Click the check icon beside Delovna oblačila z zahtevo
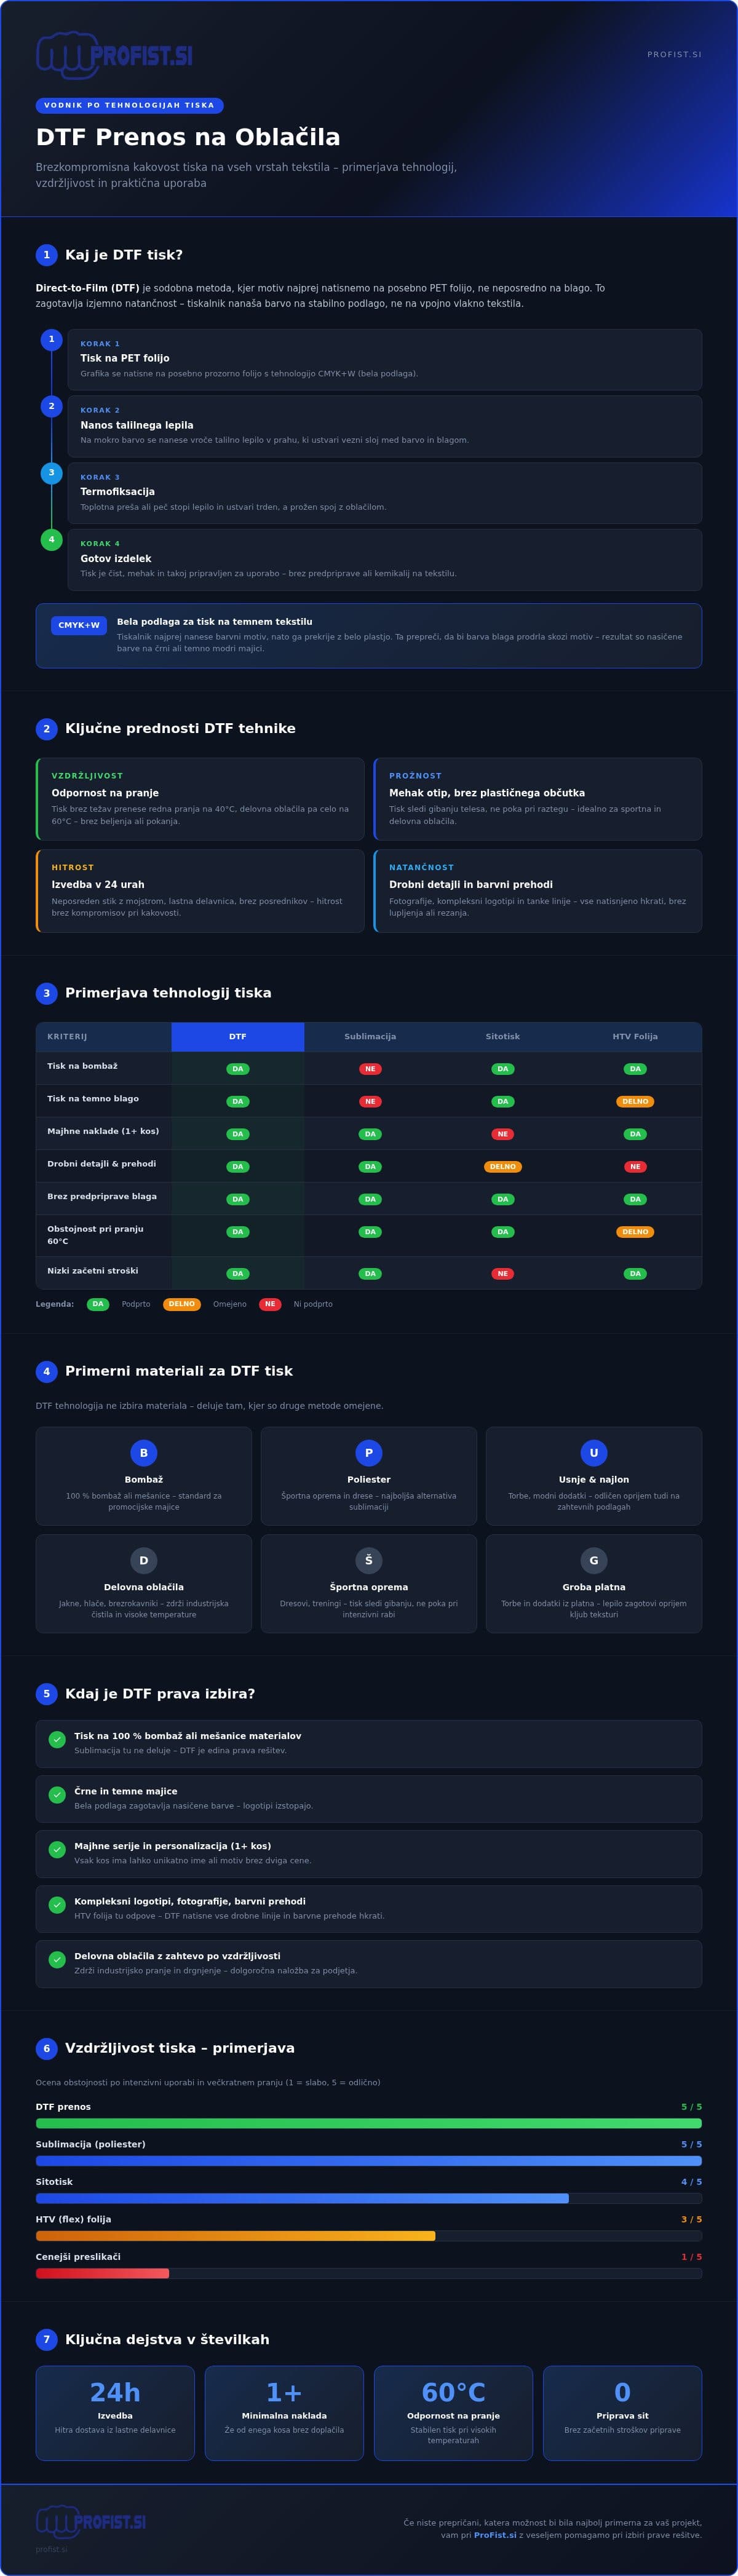Image resolution: width=738 pixels, height=2576 pixels. [57, 1959]
